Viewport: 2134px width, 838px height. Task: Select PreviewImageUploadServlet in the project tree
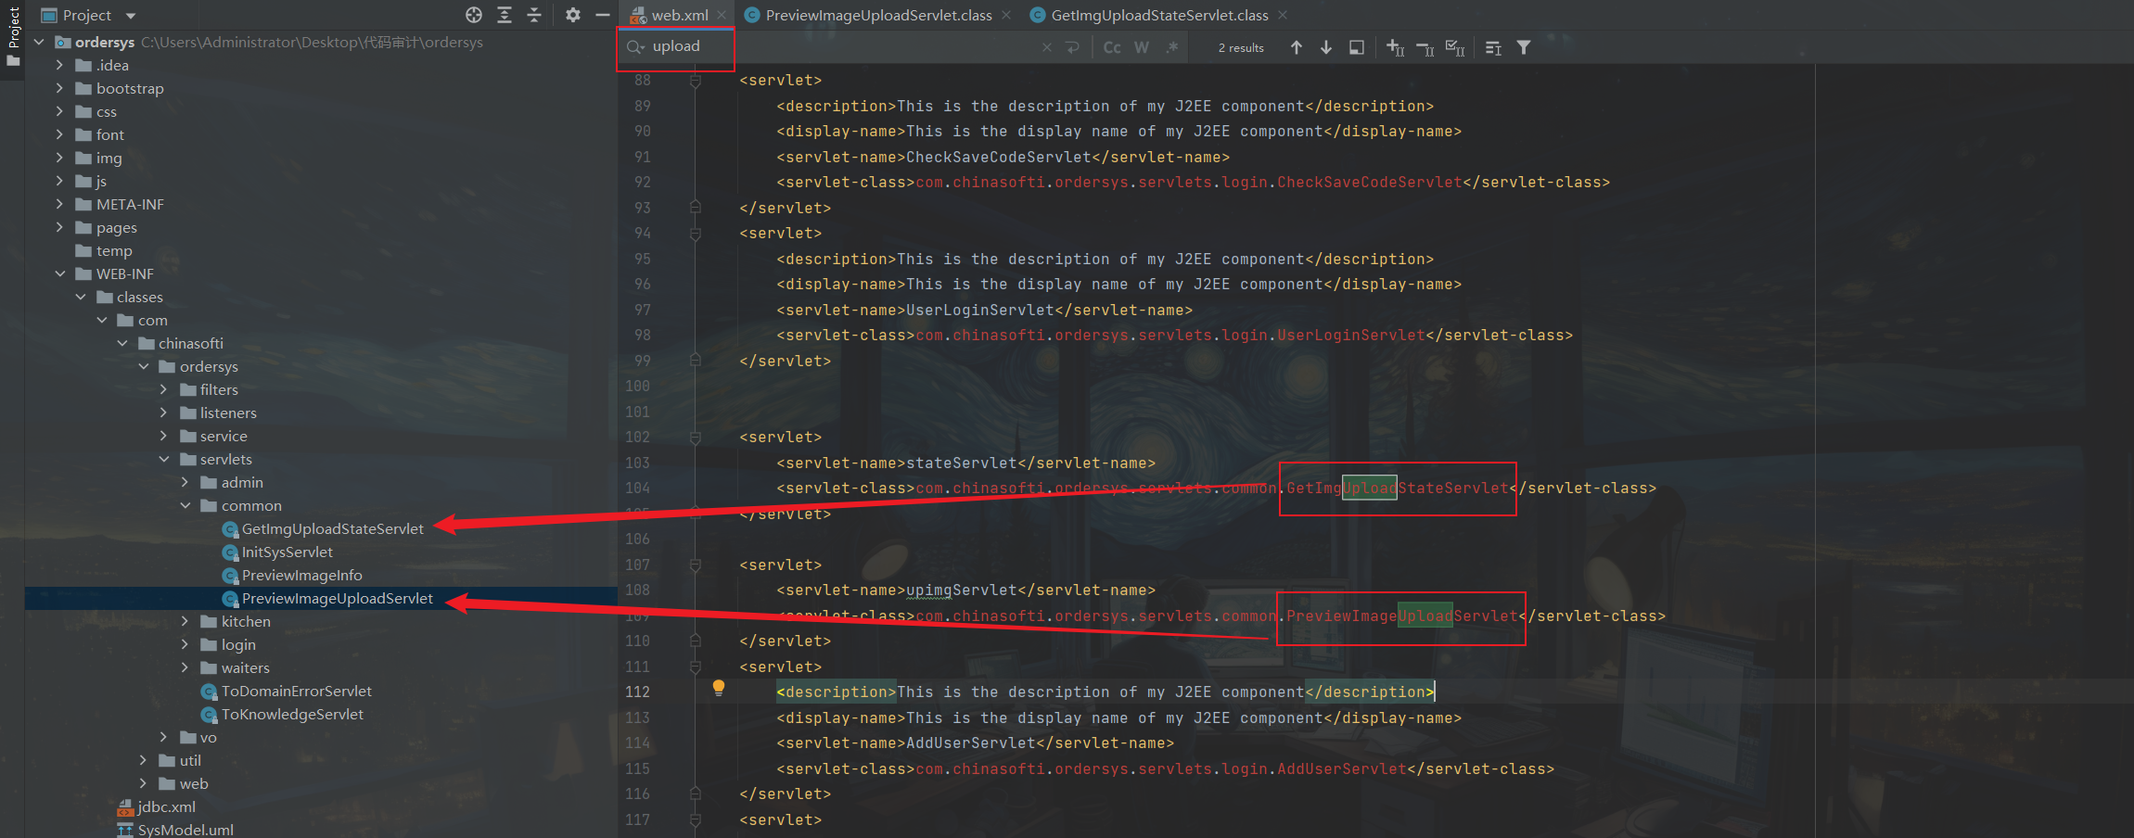click(337, 598)
